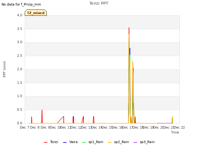198x148 pixels.
Task: Click the Dec 8 x-axis tick label
Action: (x=35, y=127)
